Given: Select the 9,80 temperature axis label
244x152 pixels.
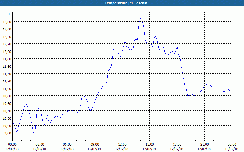Looking at the screenshot, I should pos(8,133).
